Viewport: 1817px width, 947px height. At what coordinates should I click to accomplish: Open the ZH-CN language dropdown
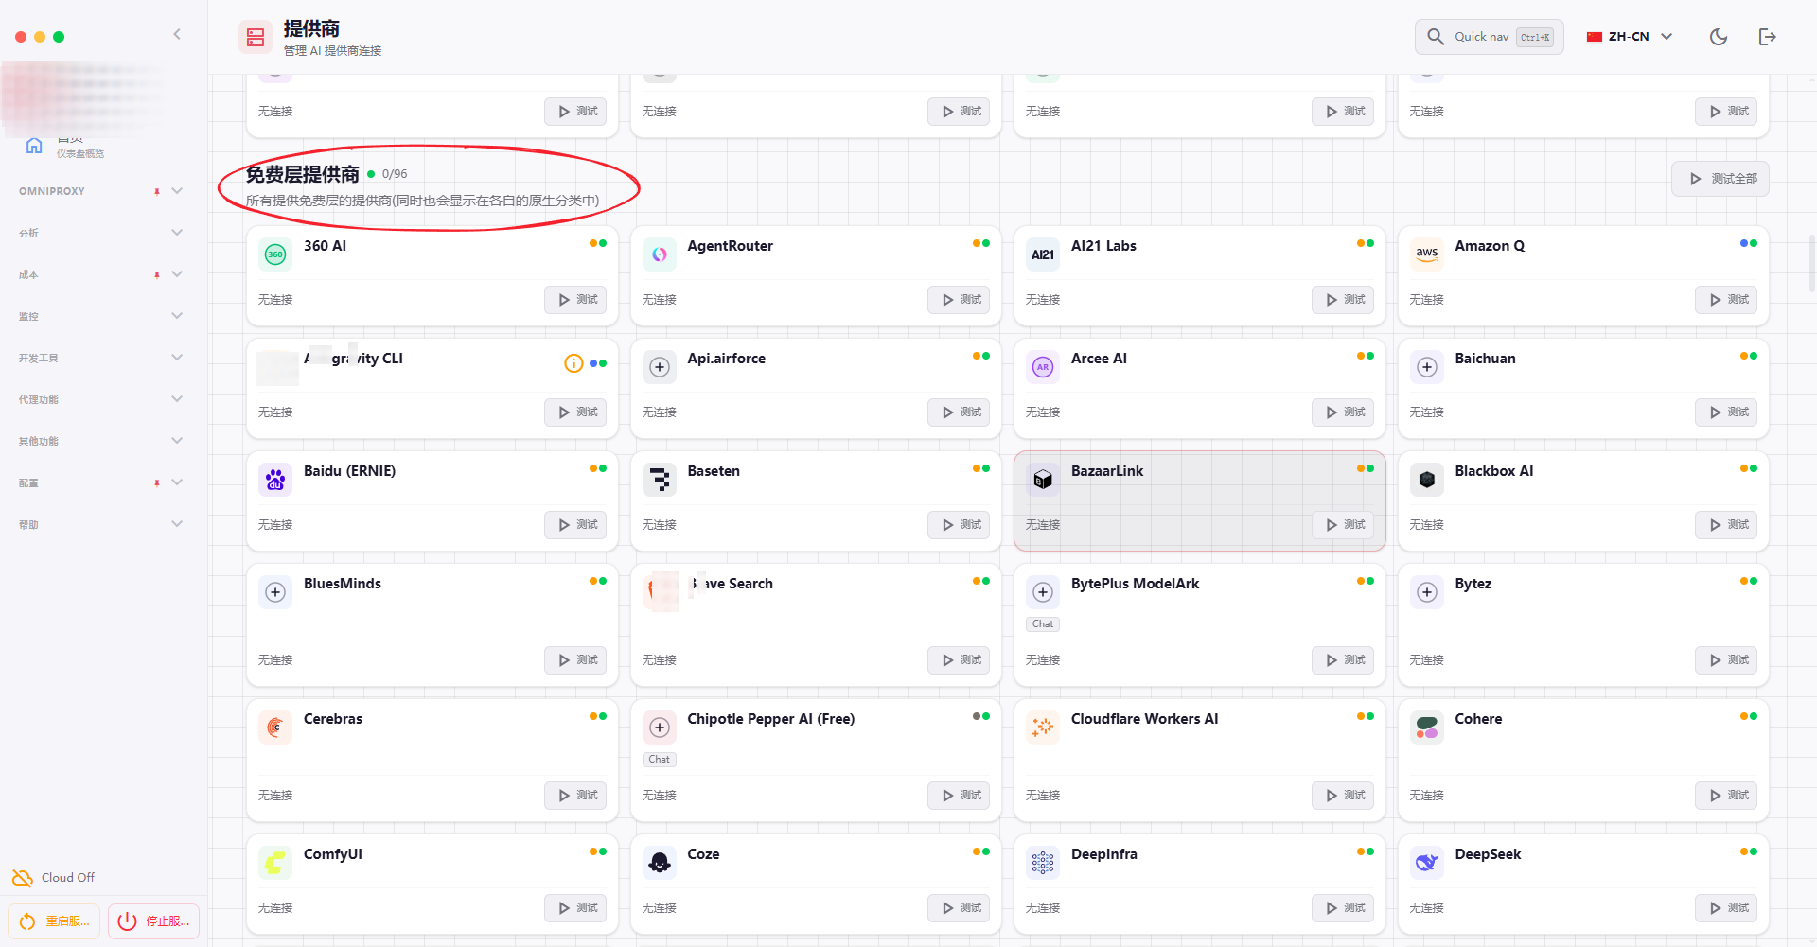(1630, 37)
